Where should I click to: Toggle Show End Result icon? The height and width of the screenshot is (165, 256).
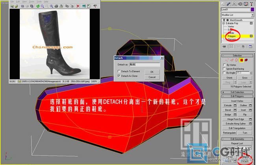tap(232, 47)
